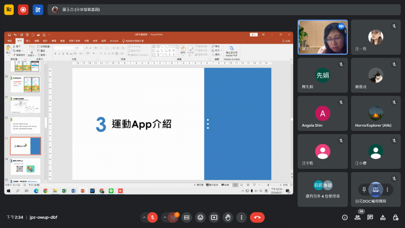Click the Save icon in PowerPoint quick access

pyautogui.click(x=9, y=34)
